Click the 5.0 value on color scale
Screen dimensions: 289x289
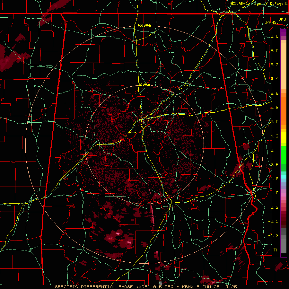pyautogui.click(x=275, y=122)
